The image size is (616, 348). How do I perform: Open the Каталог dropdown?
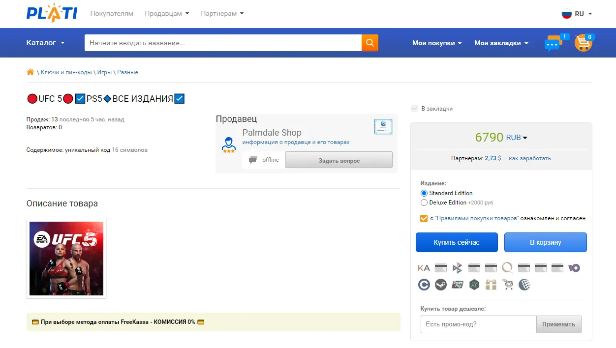pyautogui.click(x=46, y=43)
